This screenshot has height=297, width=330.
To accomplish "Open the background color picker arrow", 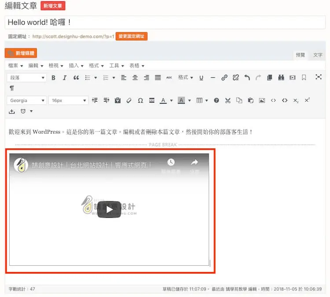I will tap(189, 101).
